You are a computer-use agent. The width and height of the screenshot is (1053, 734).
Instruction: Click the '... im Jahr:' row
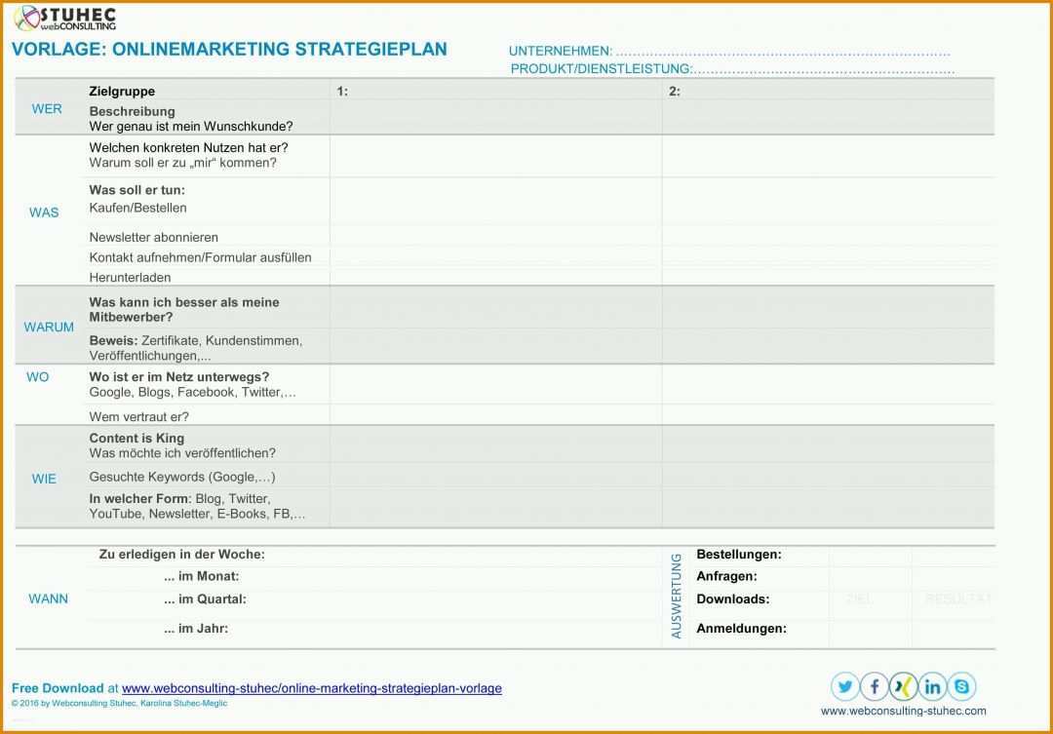pos(195,629)
